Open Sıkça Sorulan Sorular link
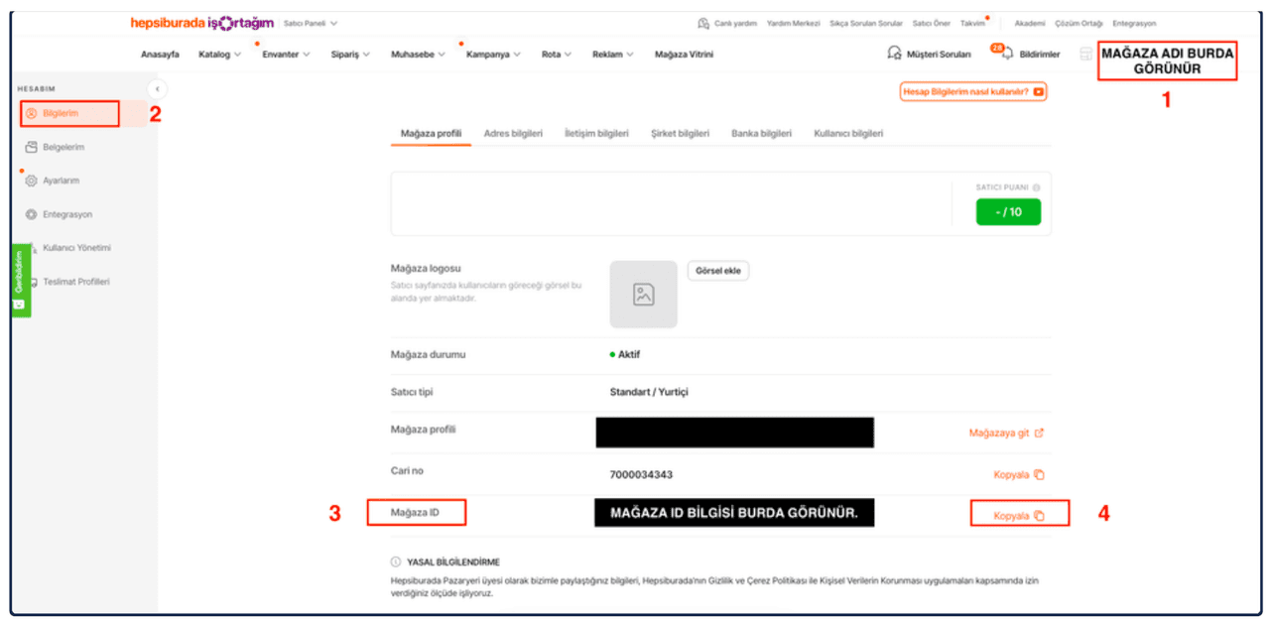Viewport: 1270px width, 623px height. coord(866,24)
